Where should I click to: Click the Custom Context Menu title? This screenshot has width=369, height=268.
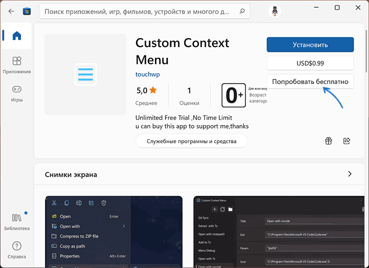tap(182, 51)
